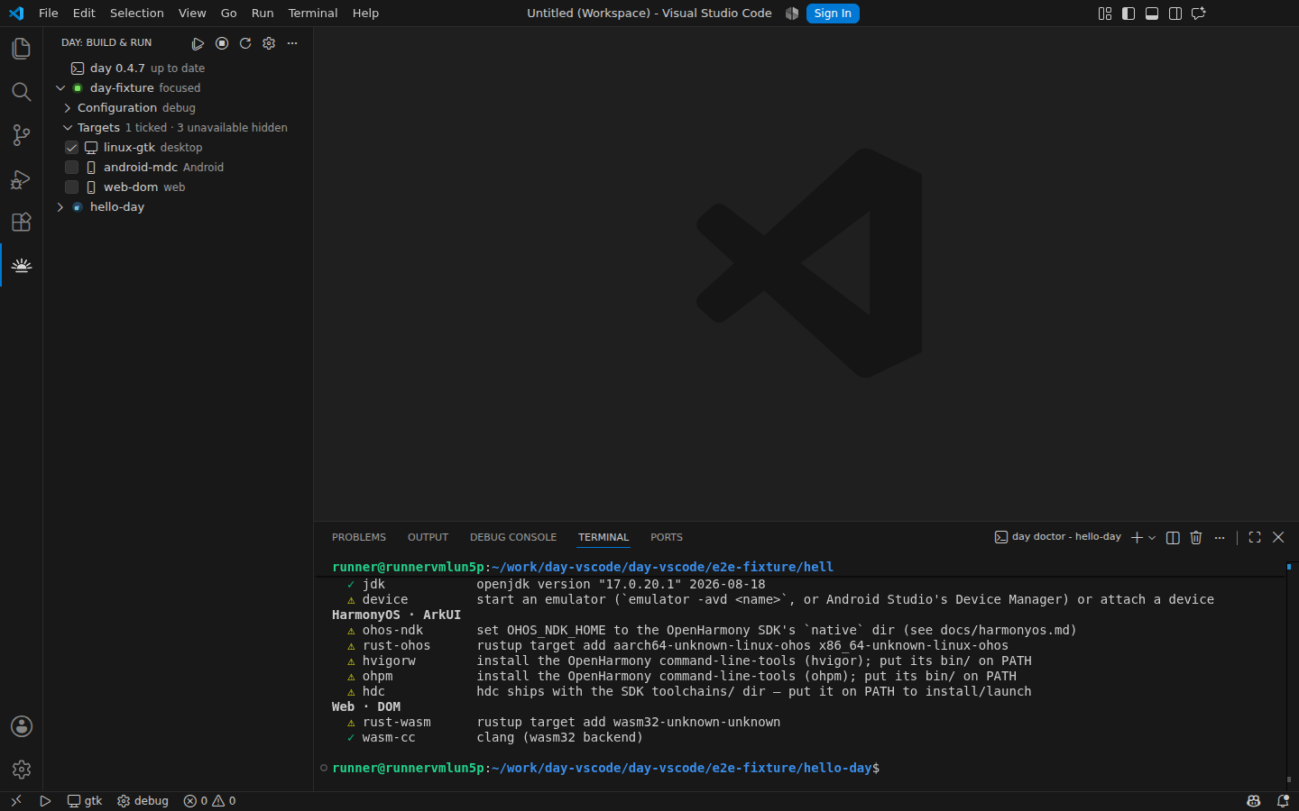Collapse the Targets section
The width and height of the screenshot is (1299, 811).
68,128
